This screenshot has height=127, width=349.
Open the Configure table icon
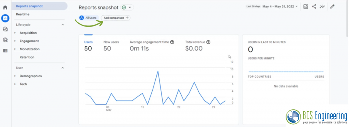click(x=5, y=51)
